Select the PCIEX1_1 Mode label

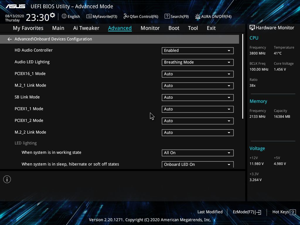pyautogui.click(x=29, y=109)
